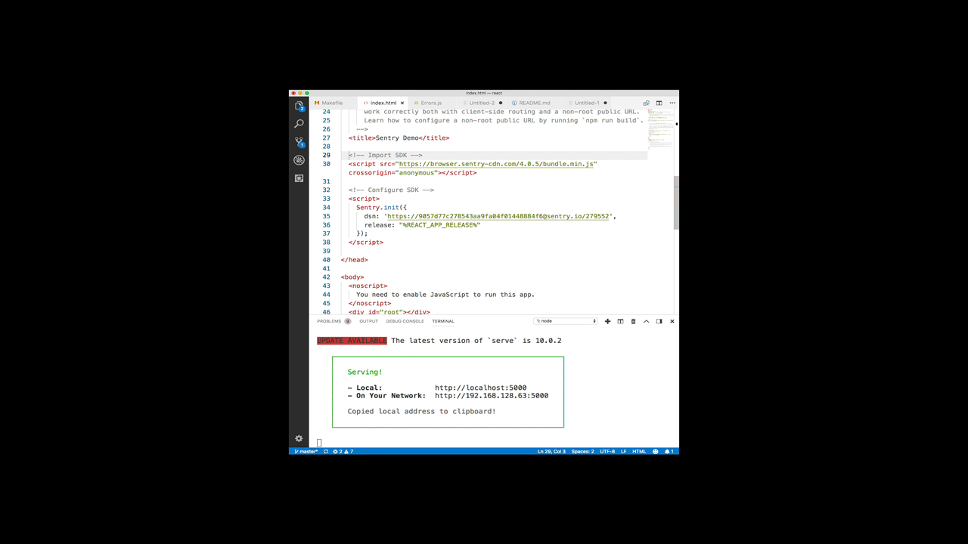Image resolution: width=968 pixels, height=544 pixels.
Task: Click the LF end-of-line indicator
Action: (624, 451)
